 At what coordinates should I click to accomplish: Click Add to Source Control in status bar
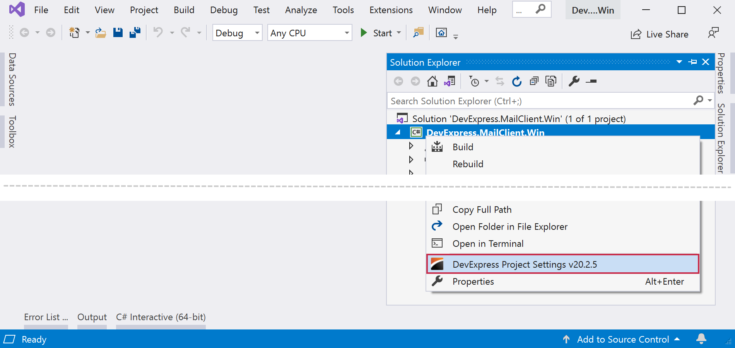[622, 340]
